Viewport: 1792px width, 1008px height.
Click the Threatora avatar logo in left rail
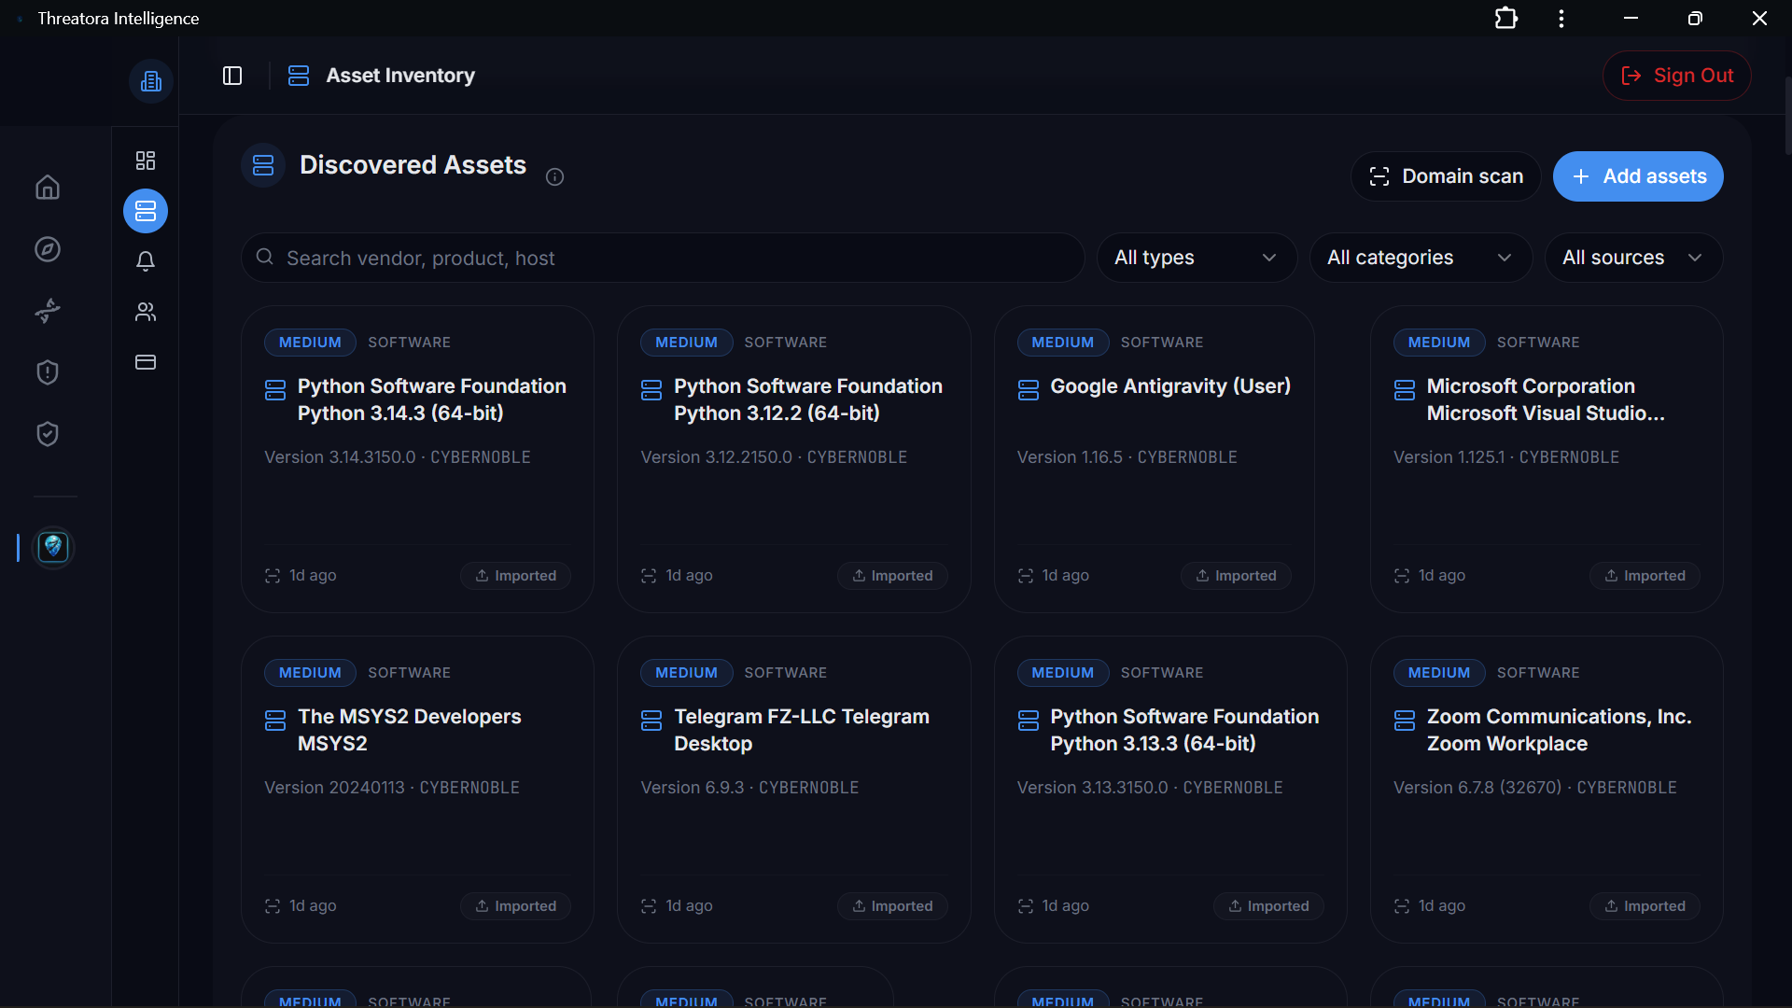[x=53, y=547]
